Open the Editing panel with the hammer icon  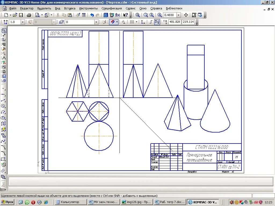(4, 49)
